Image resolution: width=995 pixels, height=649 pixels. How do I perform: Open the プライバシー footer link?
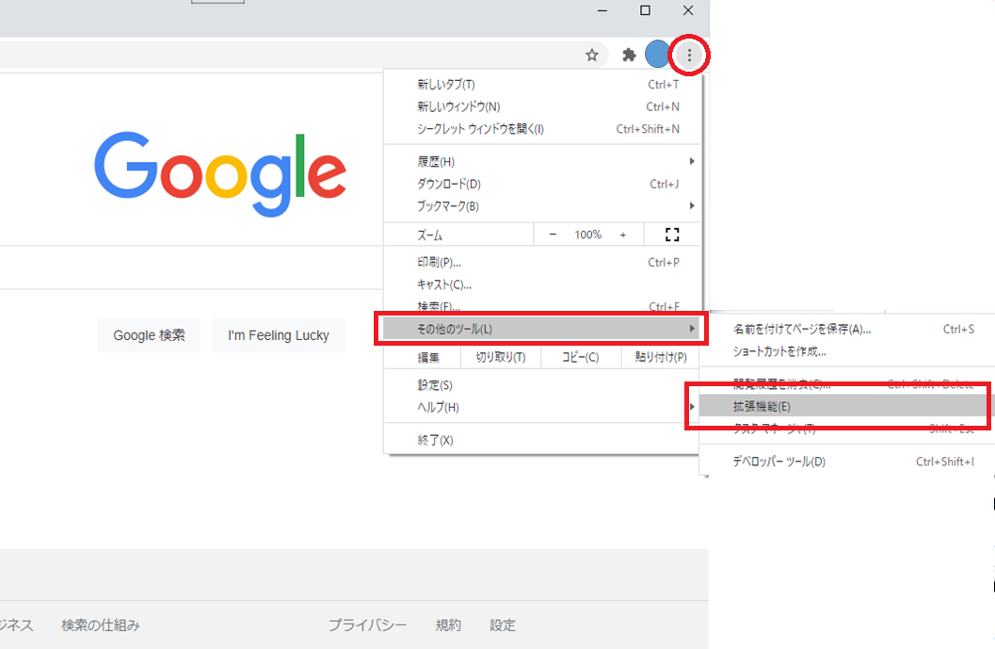click(367, 625)
